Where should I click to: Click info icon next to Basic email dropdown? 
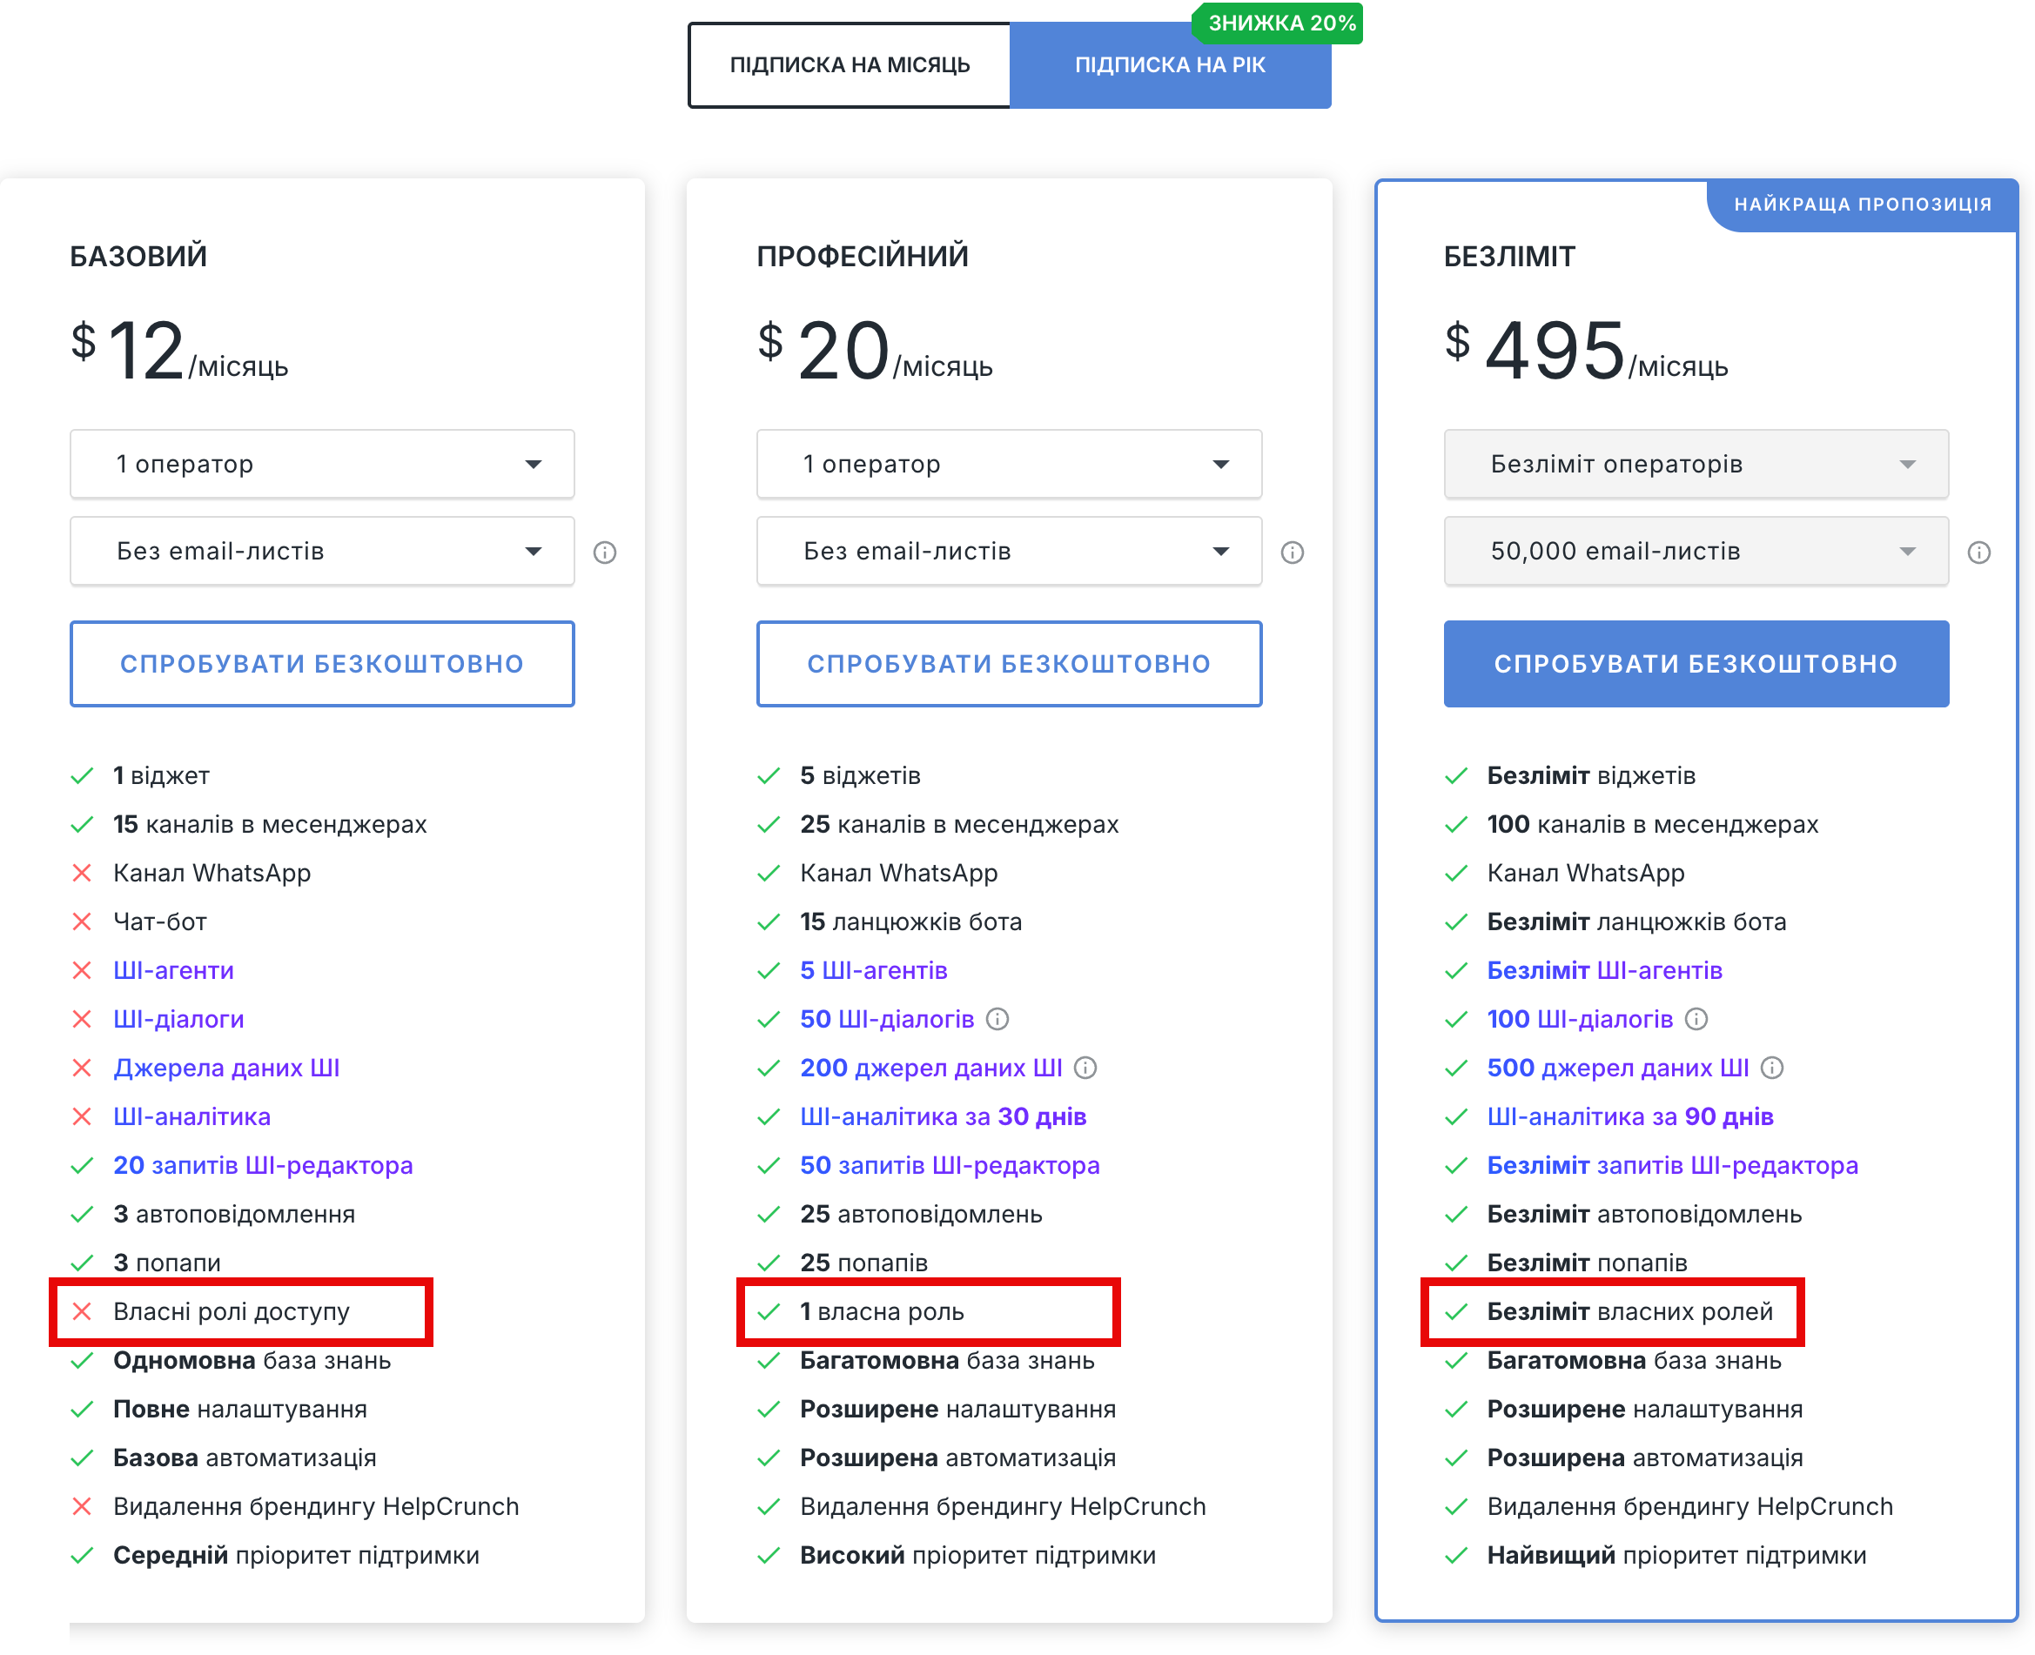(605, 552)
